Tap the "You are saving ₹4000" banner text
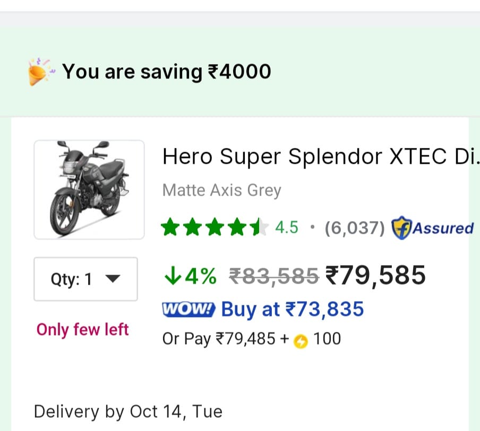This screenshot has height=431, width=480. [x=167, y=71]
